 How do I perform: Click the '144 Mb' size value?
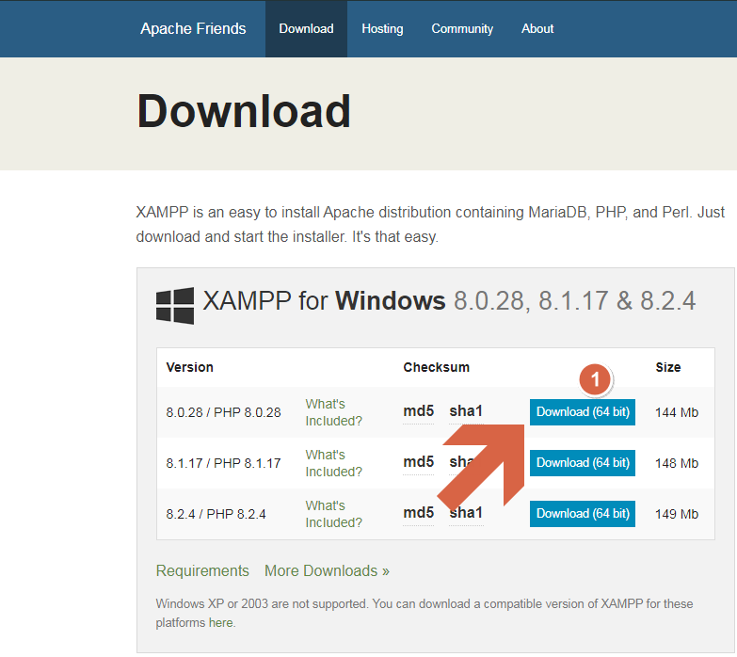pyautogui.click(x=677, y=412)
